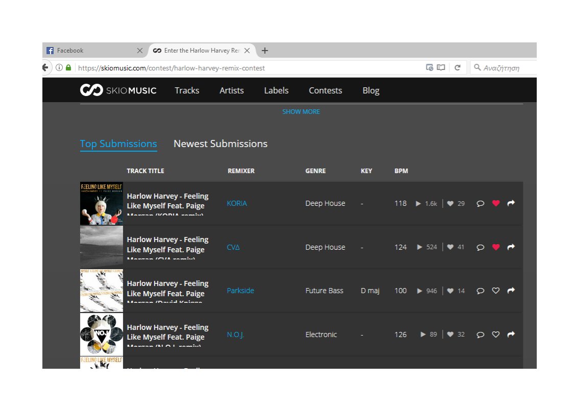Like the N.O.J. remix with heart outline
Screen dimensions: 573x405
pos(496,334)
